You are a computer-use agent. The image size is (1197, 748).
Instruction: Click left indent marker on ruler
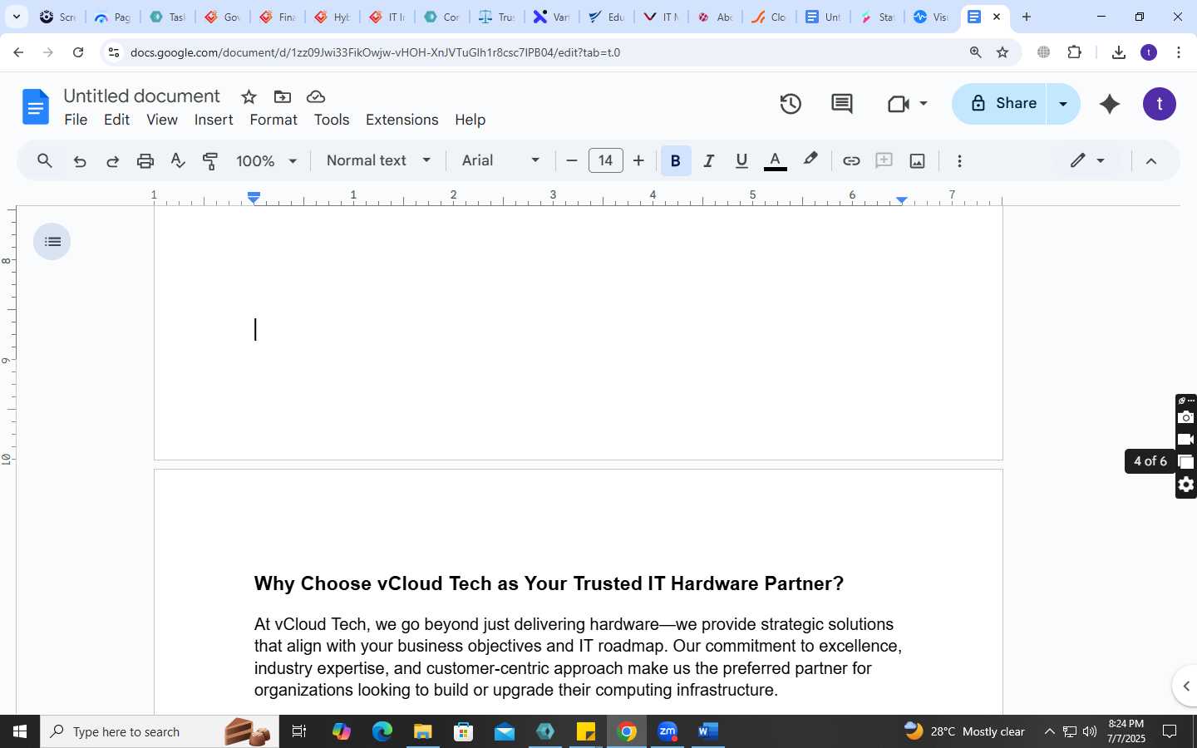click(x=254, y=198)
